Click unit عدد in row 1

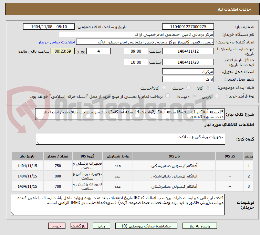click(117, 166)
